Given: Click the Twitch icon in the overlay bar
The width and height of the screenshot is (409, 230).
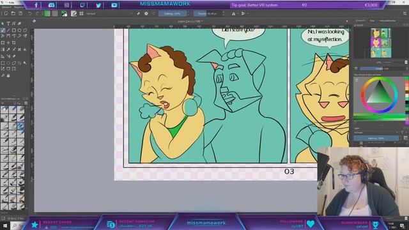Looking at the screenshot, I should tap(82, 4).
